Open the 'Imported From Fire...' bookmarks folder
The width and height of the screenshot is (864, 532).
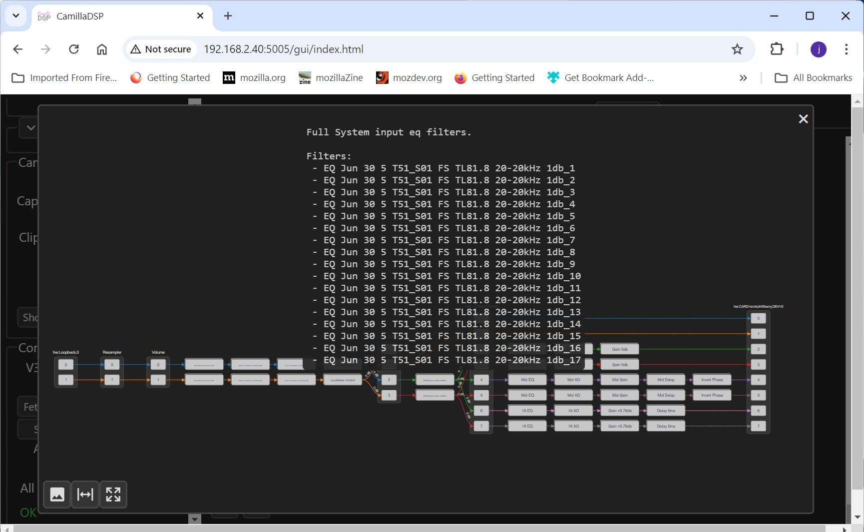[64, 77]
